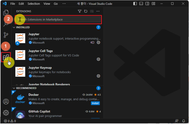The height and width of the screenshot is (124, 189).
Task: Open the Docker extension logo
Action: [x=20, y=99]
